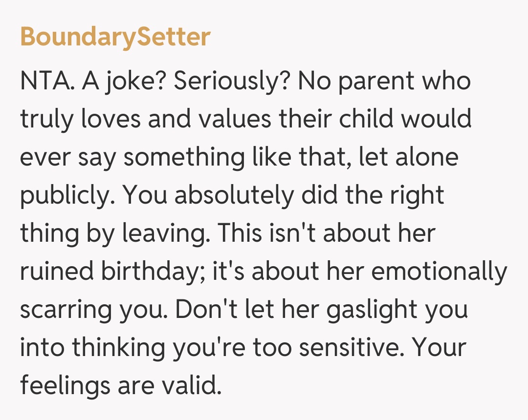The height and width of the screenshot is (420, 528).
Task: Click the word "emotionally" in the comment
Action: [x=439, y=272]
